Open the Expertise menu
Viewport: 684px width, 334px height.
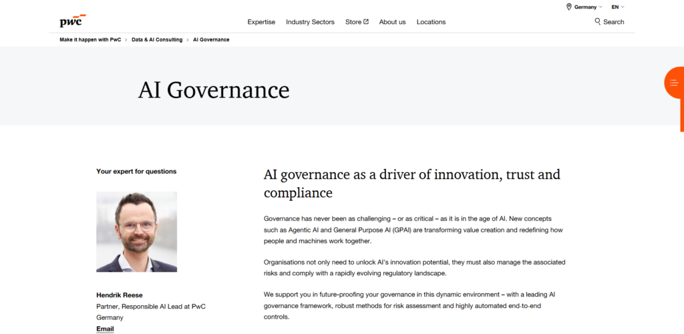coord(261,22)
